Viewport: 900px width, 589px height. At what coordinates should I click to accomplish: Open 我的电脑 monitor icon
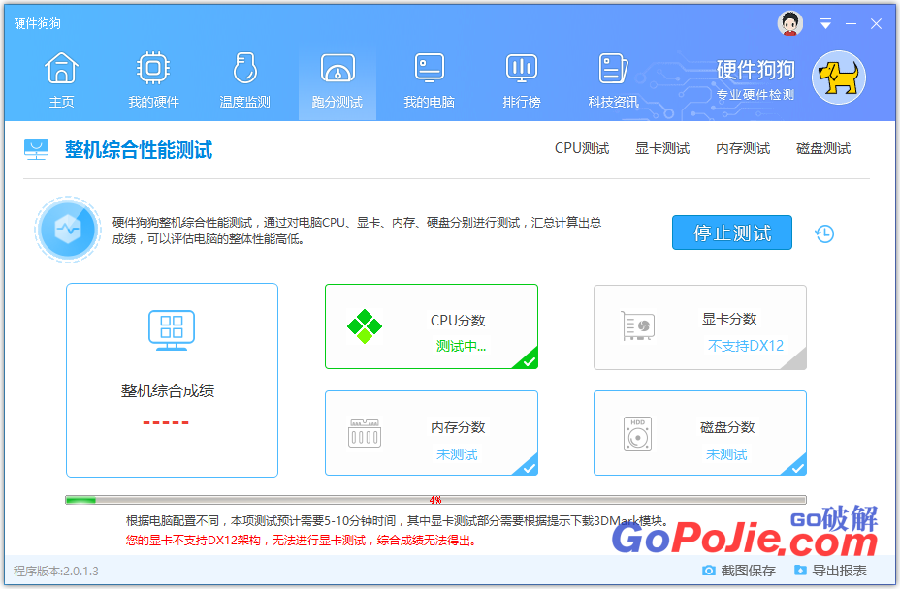pos(430,68)
